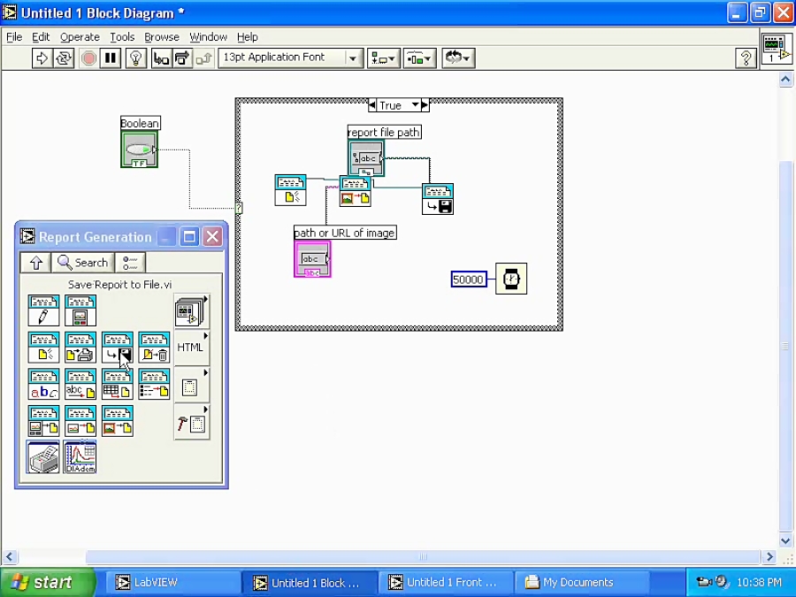Open the case selector True dropdown
This screenshot has height=597, width=796.
(x=416, y=105)
